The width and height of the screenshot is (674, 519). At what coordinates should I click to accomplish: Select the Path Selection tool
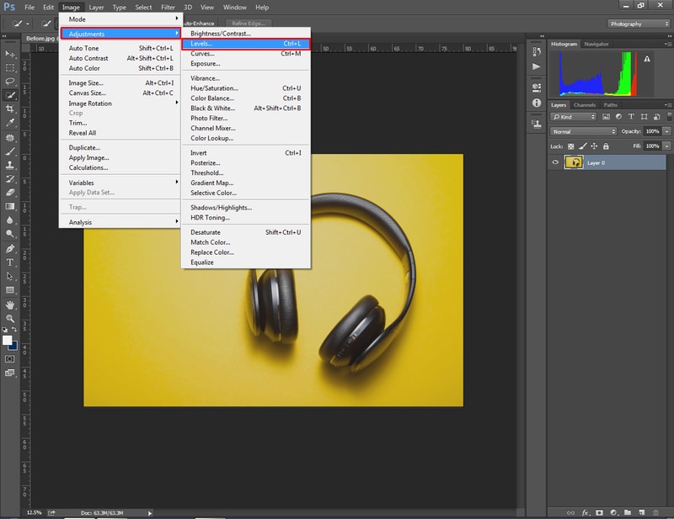pos(9,276)
